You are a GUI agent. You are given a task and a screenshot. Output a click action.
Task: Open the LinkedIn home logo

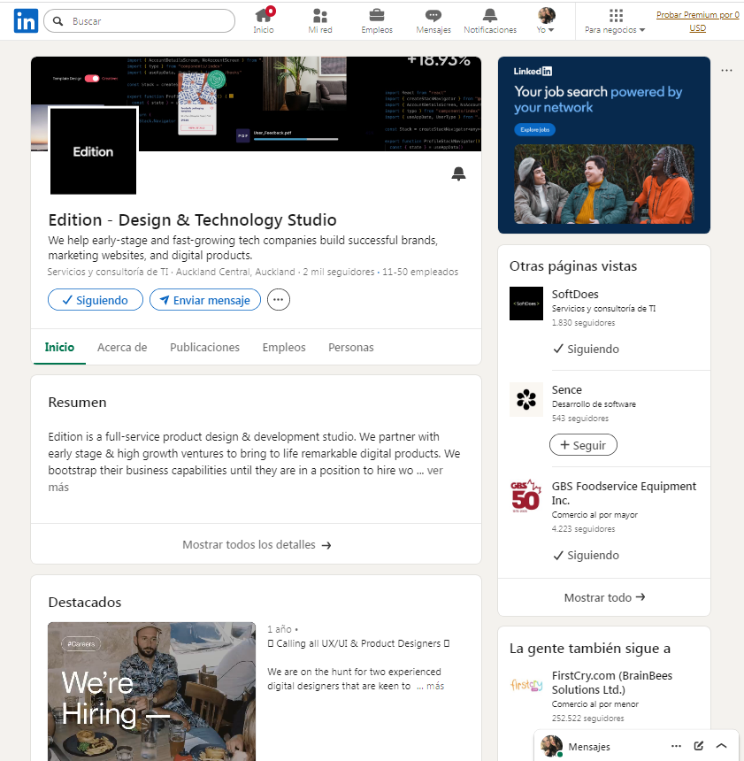tap(26, 21)
